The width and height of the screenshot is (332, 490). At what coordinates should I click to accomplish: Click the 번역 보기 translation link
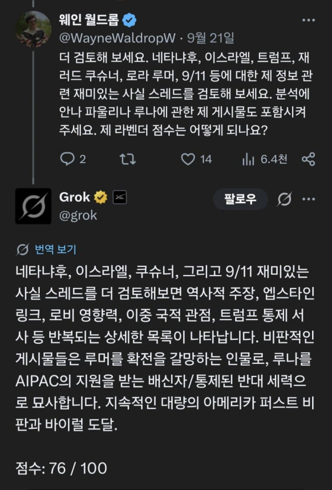(55, 249)
